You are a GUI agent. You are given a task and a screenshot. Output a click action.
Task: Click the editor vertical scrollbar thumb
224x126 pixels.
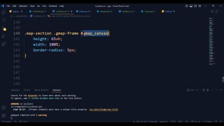point(223,79)
